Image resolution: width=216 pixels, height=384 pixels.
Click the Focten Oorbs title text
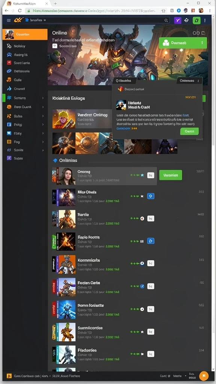coord(88,283)
